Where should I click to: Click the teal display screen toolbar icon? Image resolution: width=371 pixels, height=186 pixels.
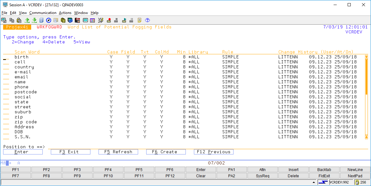[x=85, y=20]
